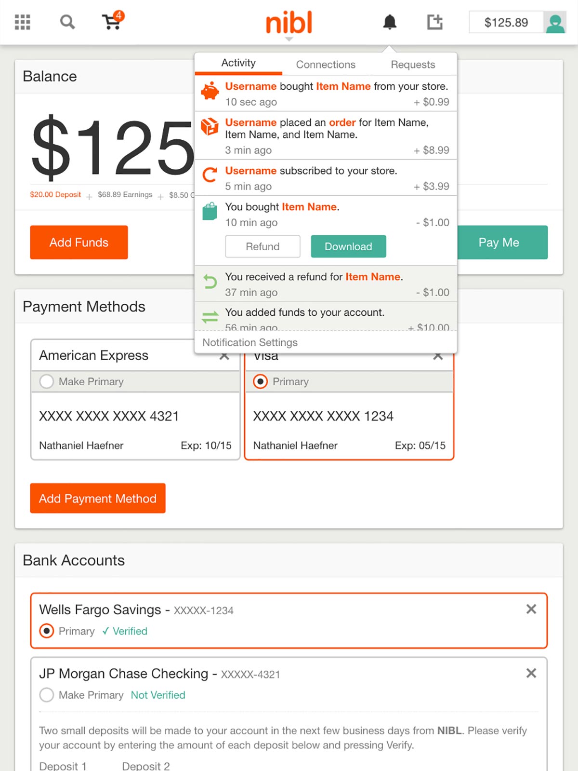This screenshot has width=578, height=771.
Task: Click the Download button for purchased item
Action: 348,246
